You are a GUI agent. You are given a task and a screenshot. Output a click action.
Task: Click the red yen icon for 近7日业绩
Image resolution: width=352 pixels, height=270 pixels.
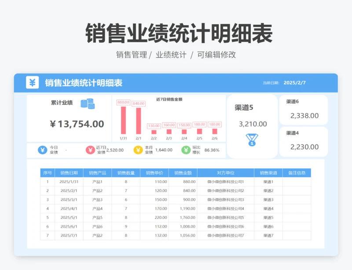click(90, 150)
